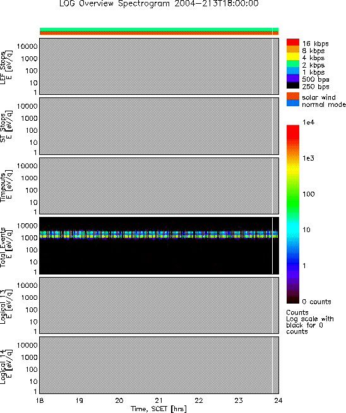Click the hour 20 time axis tick

click(119, 400)
